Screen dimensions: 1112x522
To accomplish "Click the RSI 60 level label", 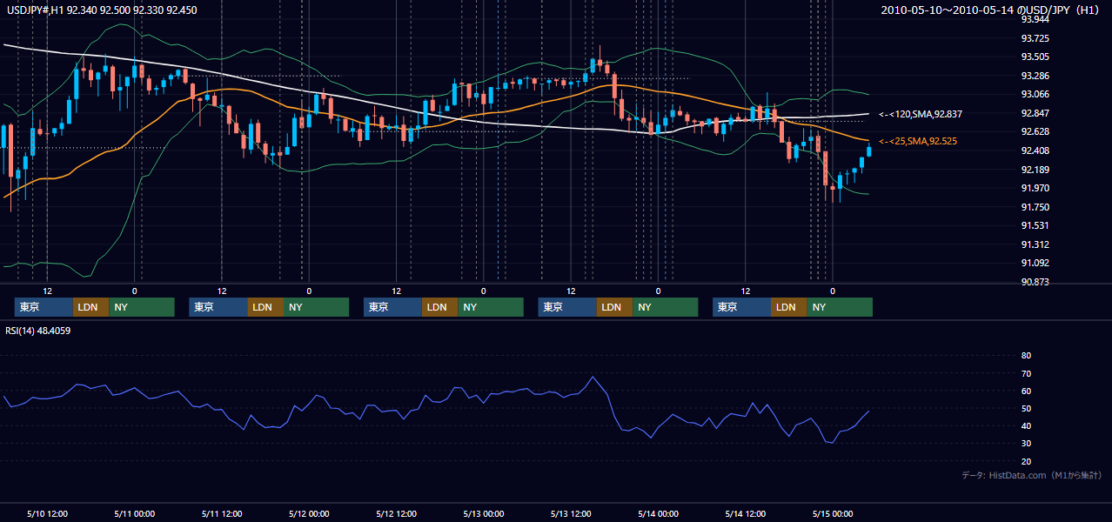I will (x=1026, y=391).
